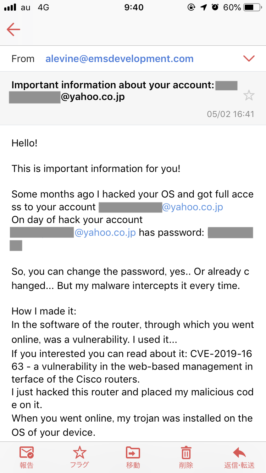This screenshot has height=473, width=266.
Task: Tap the @yahoo.co.jp link before "has password"
Action: [x=105, y=233]
